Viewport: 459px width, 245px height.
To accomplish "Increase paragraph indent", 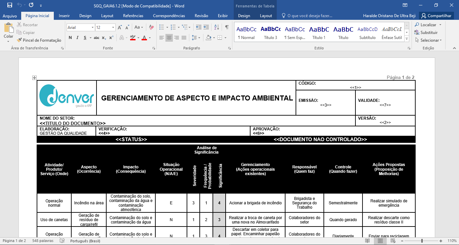I will tap(206, 28).
